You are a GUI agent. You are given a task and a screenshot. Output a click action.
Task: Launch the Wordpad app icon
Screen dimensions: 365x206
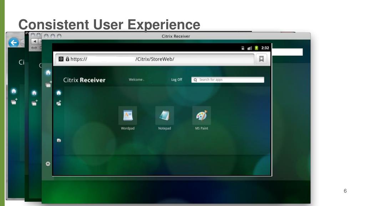tap(128, 116)
